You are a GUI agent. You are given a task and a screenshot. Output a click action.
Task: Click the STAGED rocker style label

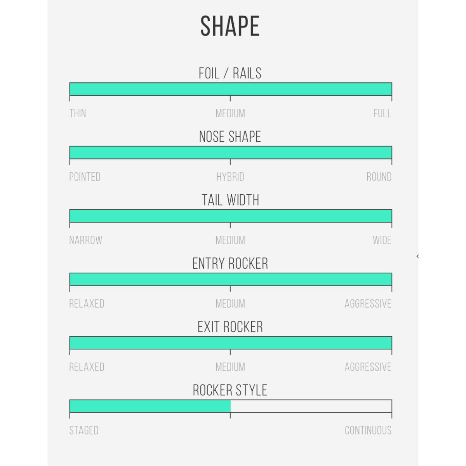(84, 430)
